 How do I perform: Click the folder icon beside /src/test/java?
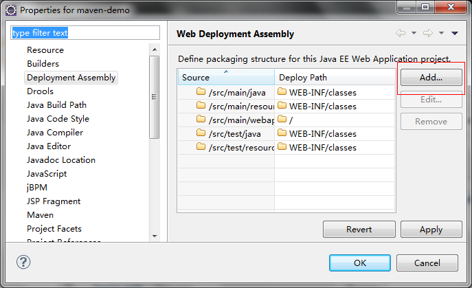pos(201,133)
